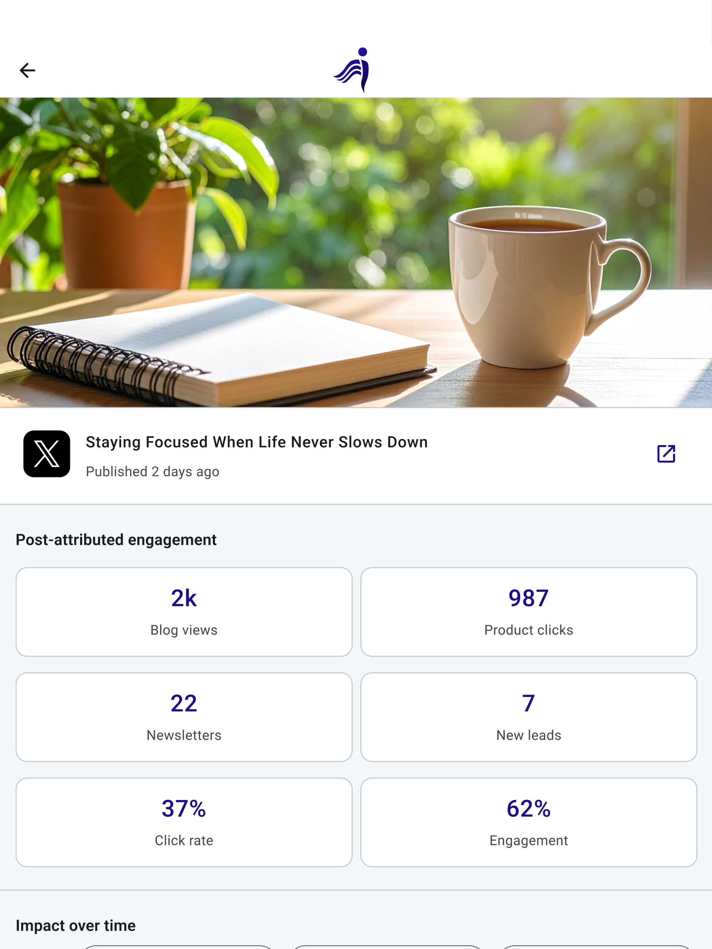
Task: Select the 62% Engagement card
Action: (529, 822)
